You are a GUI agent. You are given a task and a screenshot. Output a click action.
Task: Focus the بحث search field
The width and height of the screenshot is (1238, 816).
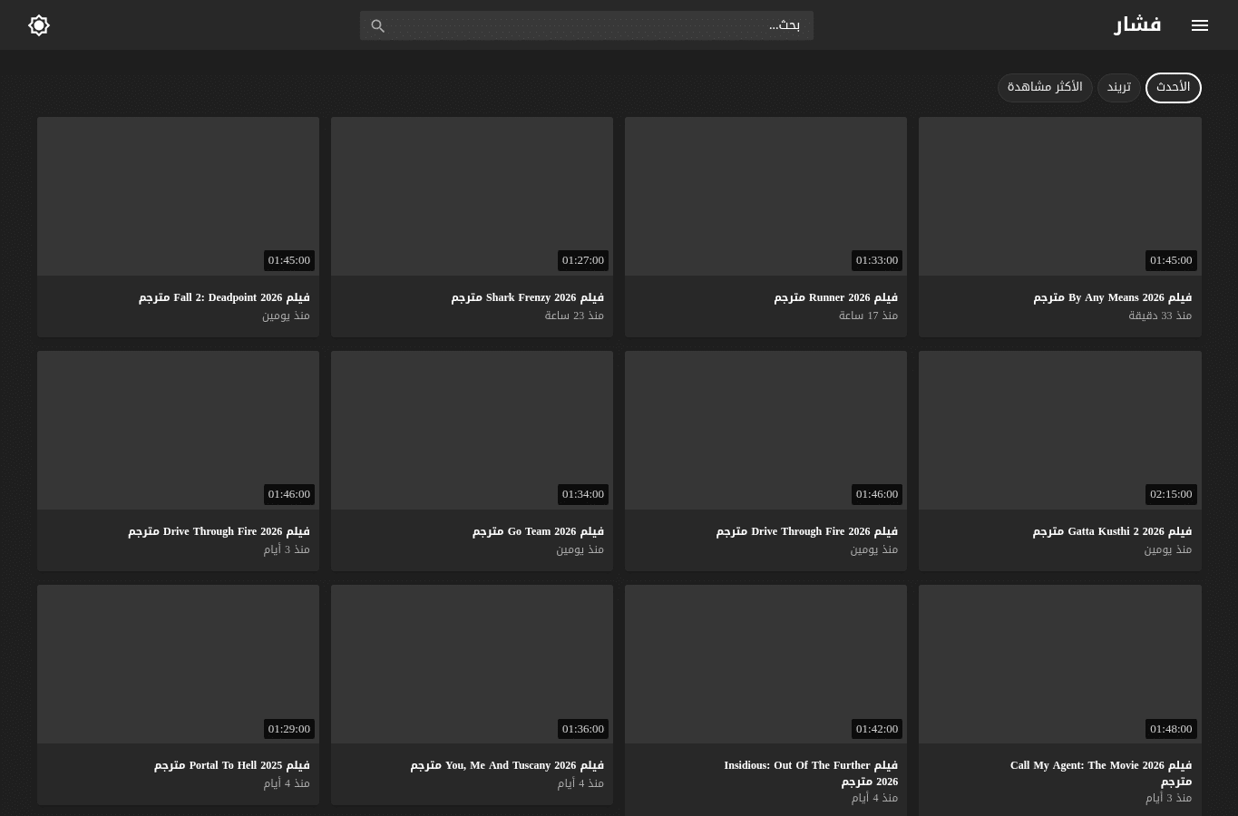tap(586, 25)
